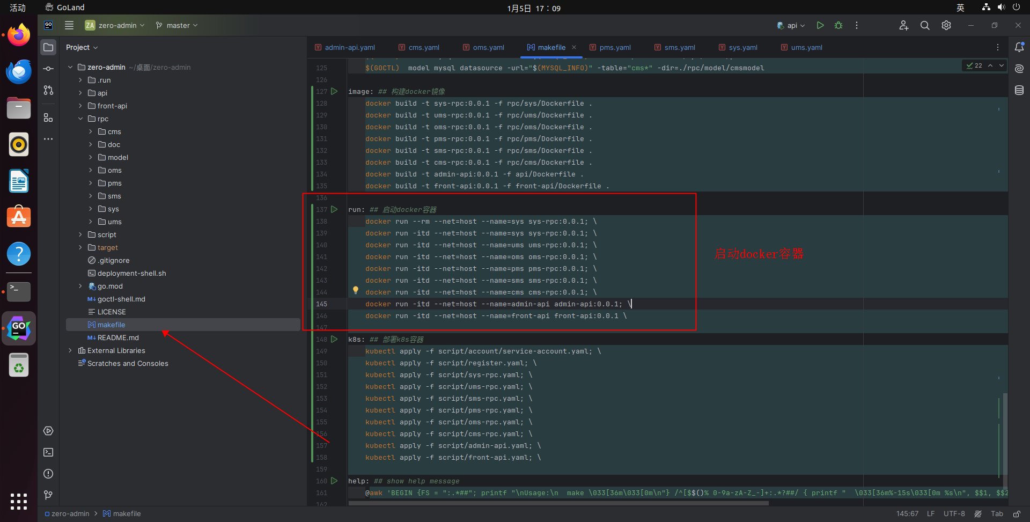The image size is (1030, 522).
Task: Open the Notifications bell
Action: click(x=1019, y=47)
